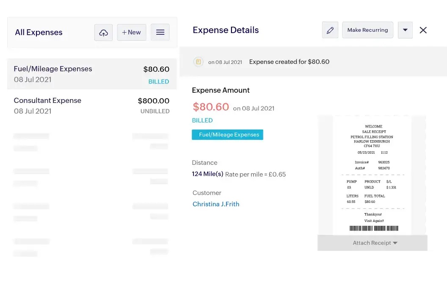Open the Make Recurring options arrow
This screenshot has height=305, width=447.
tap(405, 30)
